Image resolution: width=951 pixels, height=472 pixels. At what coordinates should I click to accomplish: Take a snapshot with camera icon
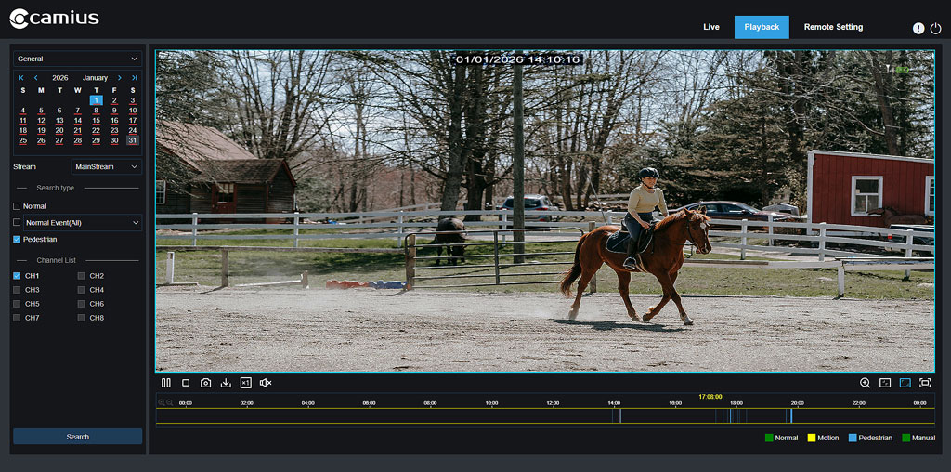pos(205,383)
